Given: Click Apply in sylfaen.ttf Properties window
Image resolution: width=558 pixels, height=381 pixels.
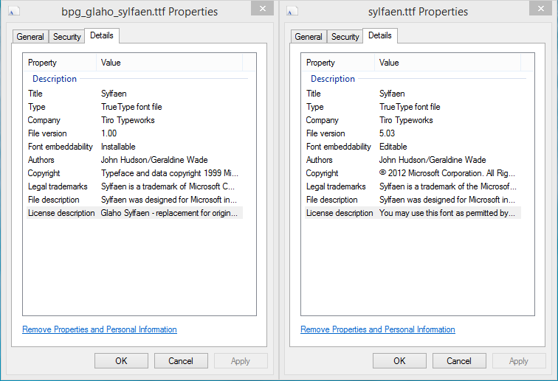Looking at the screenshot, I should pyautogui.click(x=519, y=361).
